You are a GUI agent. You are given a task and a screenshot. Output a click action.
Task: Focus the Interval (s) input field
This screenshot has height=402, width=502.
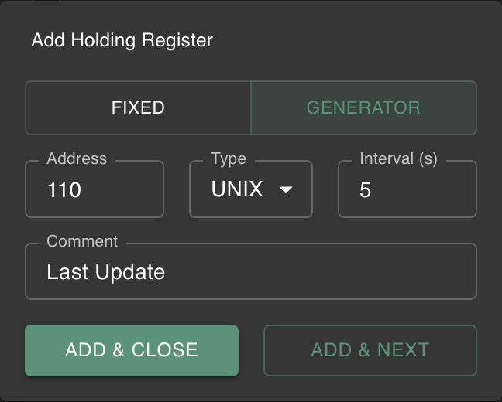(407, 190)
